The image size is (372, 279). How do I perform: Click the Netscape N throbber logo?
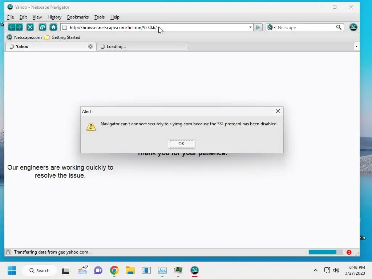pos(353,27)
